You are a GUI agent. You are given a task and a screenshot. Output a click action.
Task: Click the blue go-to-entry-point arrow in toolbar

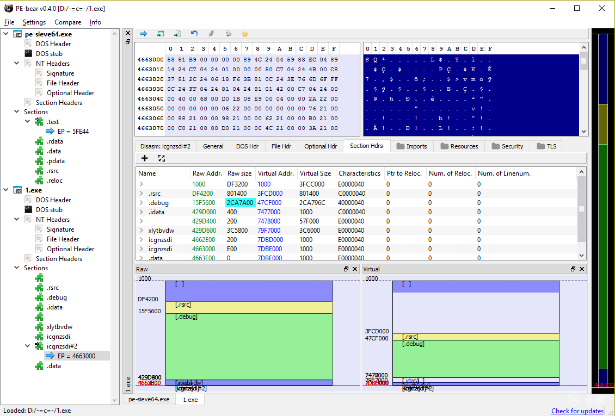(144, 34)
